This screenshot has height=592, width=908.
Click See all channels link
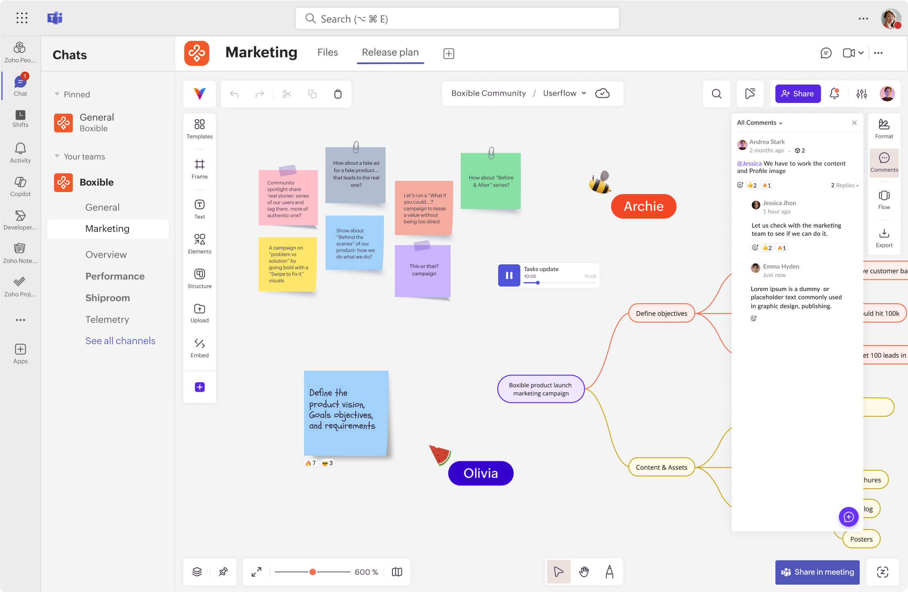point(120,341)
